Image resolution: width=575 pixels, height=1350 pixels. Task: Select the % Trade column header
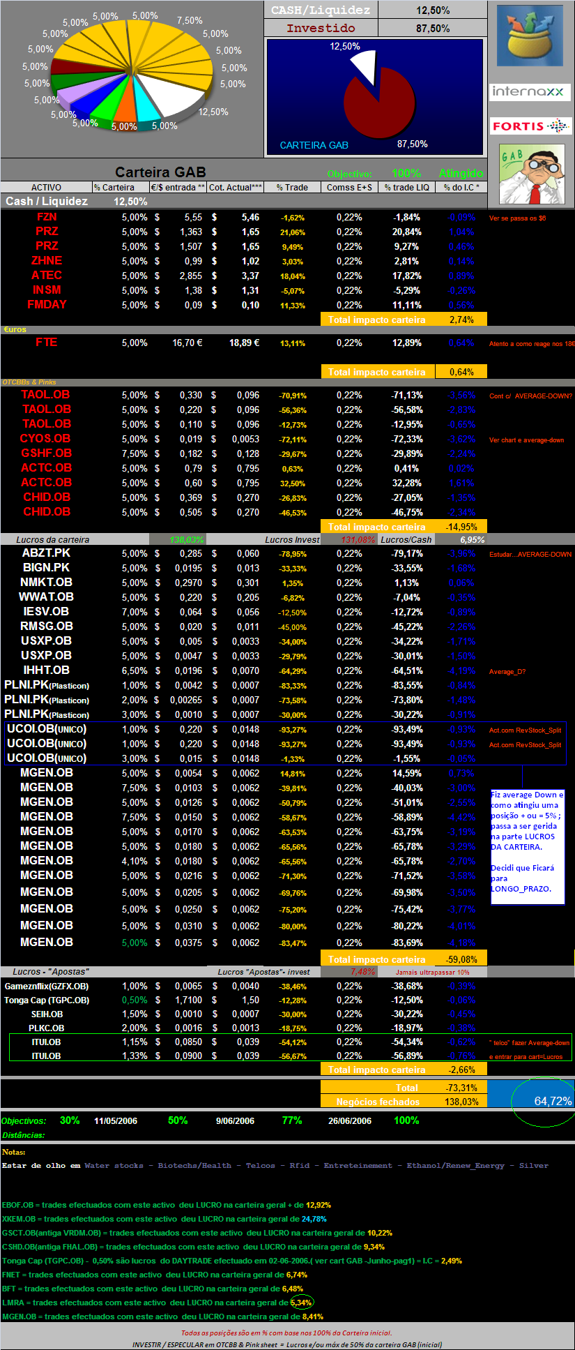(x=292, y=187)
